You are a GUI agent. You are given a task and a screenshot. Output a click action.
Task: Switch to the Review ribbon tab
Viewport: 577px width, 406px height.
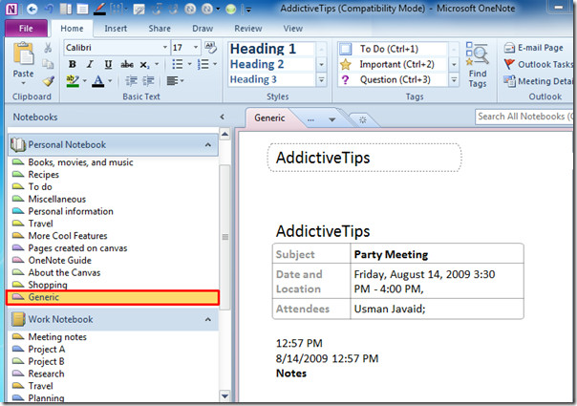pos(248,29)
